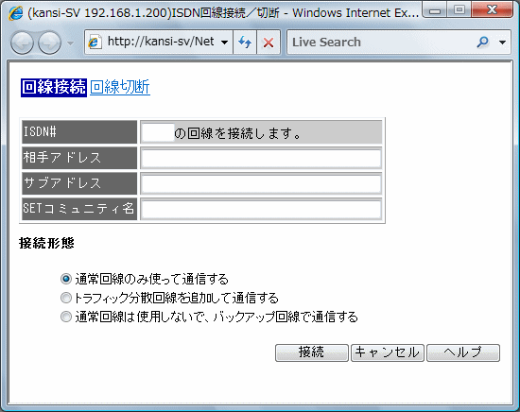Click the Internet Explorer logo in title bar
Image resolution: width=520 pixels, height=412 pixels.
tap(15, 13)
